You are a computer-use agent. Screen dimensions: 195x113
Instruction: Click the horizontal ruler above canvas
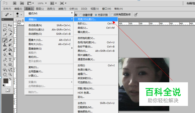coord(157,24)
